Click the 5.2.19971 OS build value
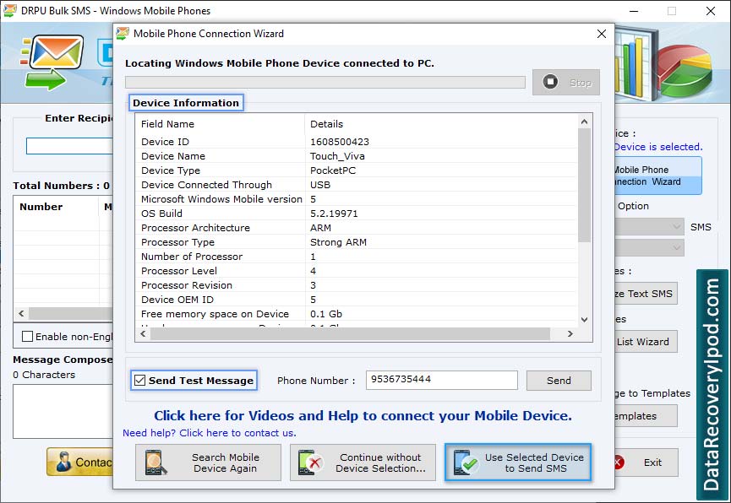731x503 pixels. [x=334, y=214]
